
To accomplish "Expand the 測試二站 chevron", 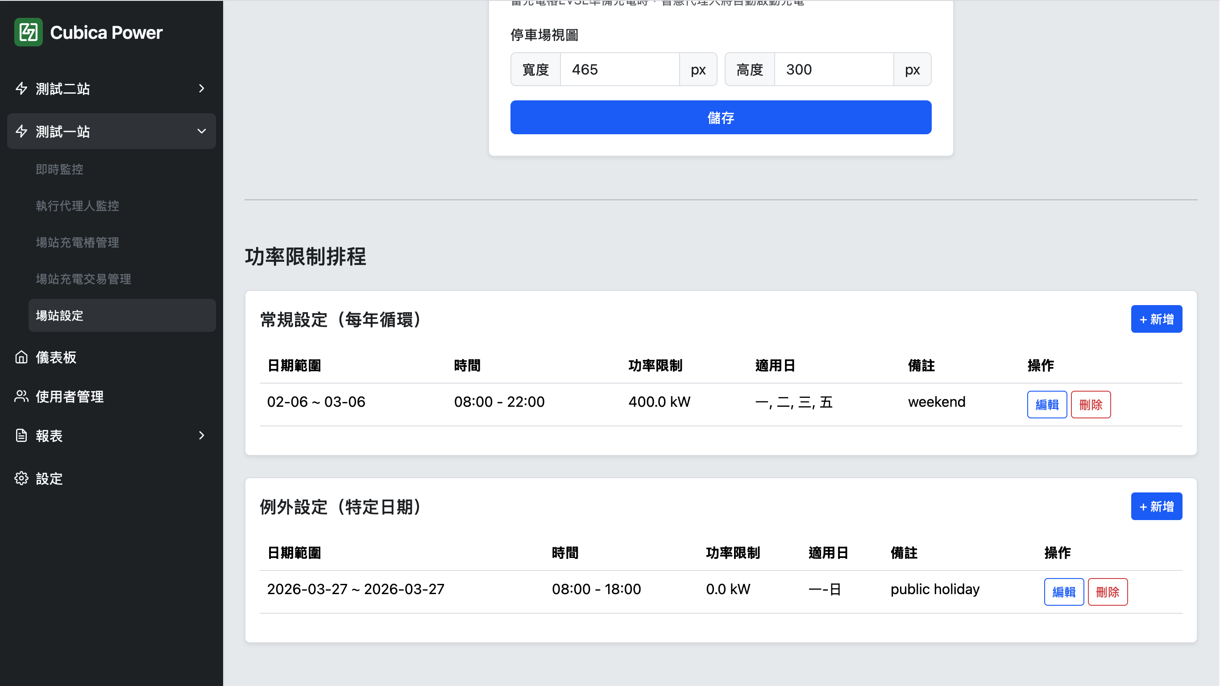I will pyautogui.click(x=202, y=88).
